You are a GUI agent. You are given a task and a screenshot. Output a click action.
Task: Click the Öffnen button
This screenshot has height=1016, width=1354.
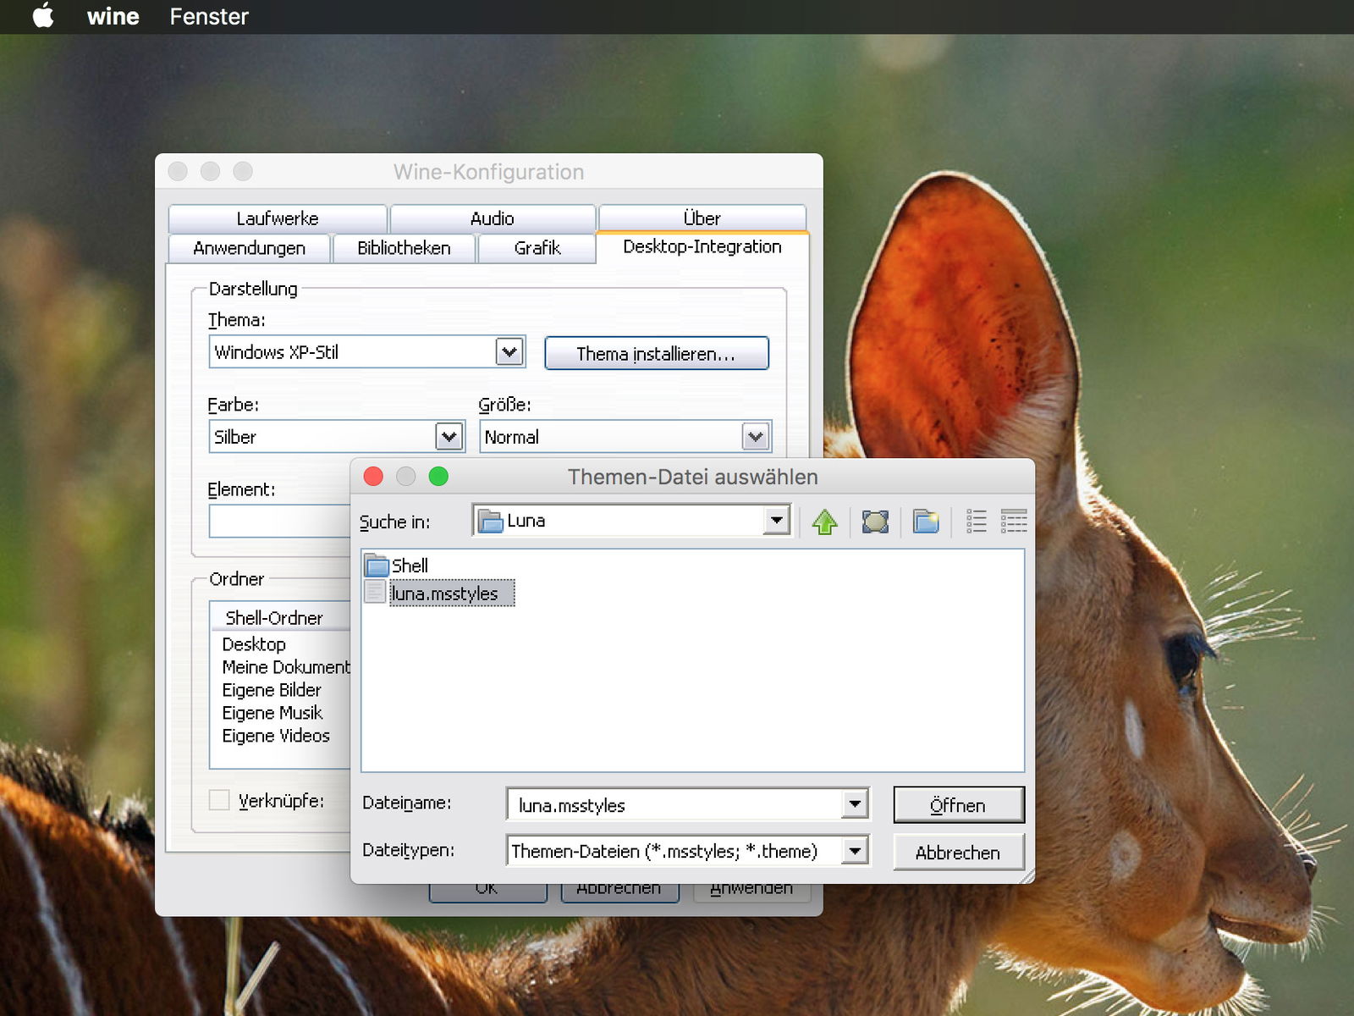tap(959, 805)
